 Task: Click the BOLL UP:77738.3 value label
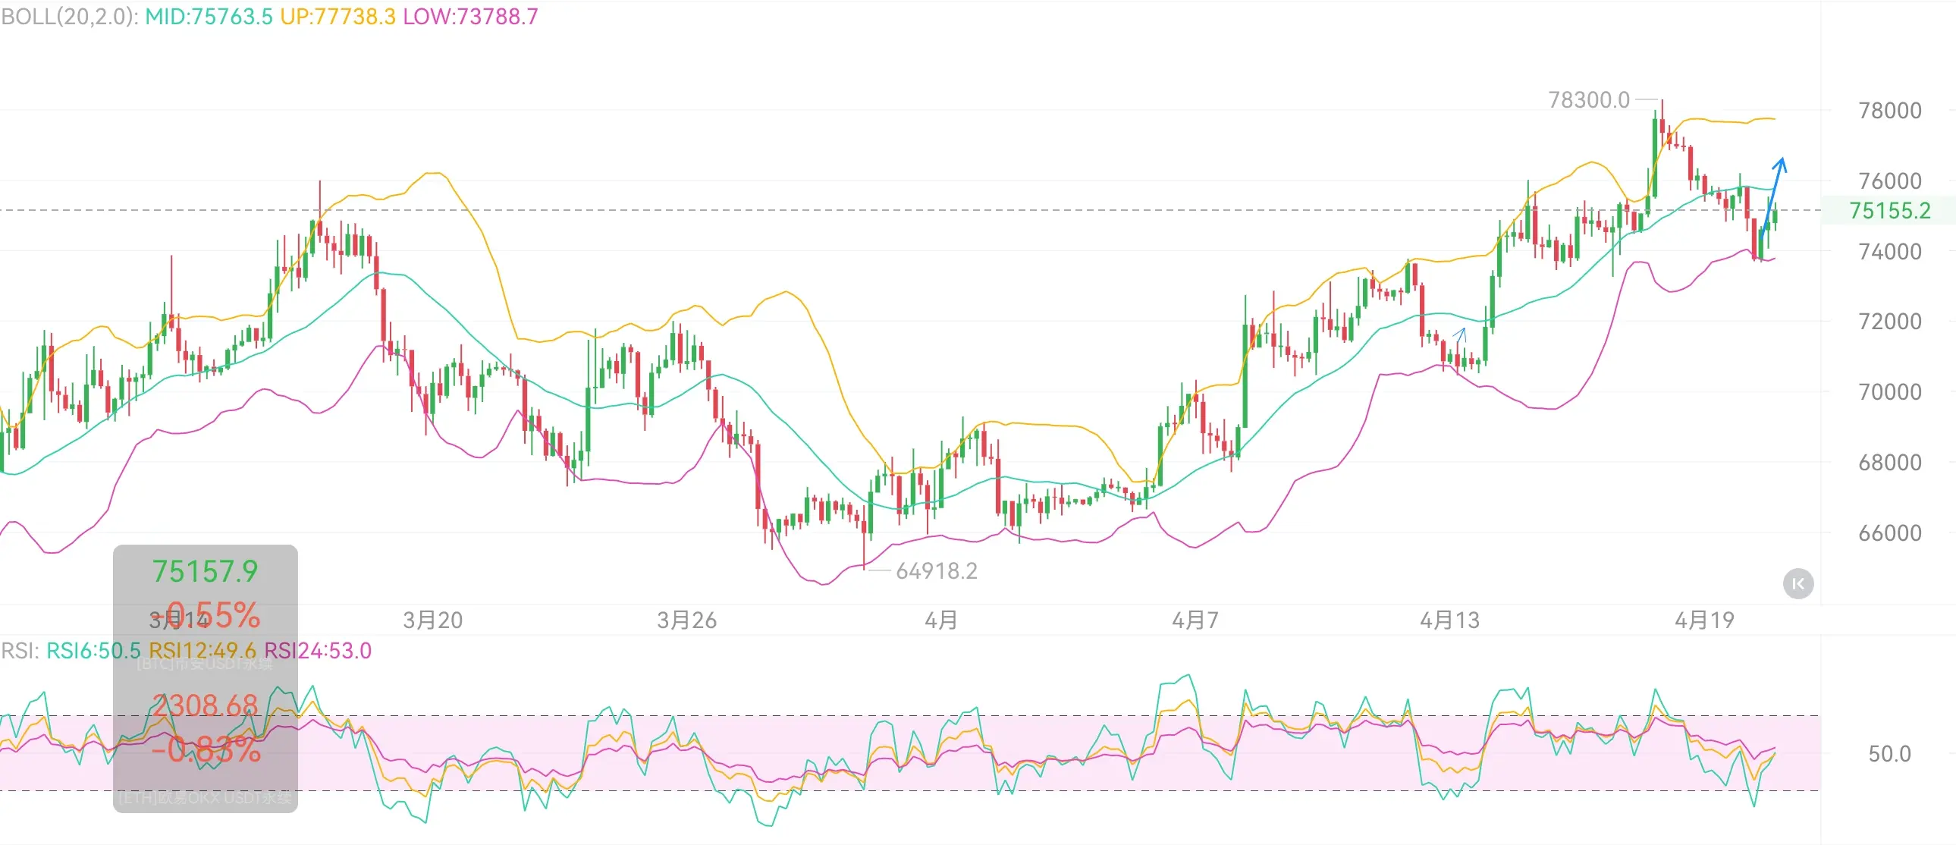point(338,16)
